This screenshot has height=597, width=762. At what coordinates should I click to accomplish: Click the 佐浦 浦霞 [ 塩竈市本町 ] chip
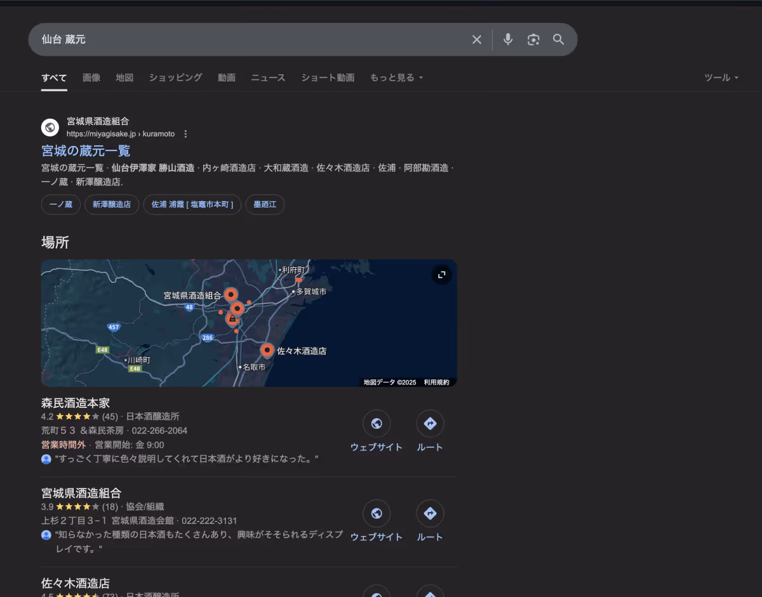(x=192, y=204)
